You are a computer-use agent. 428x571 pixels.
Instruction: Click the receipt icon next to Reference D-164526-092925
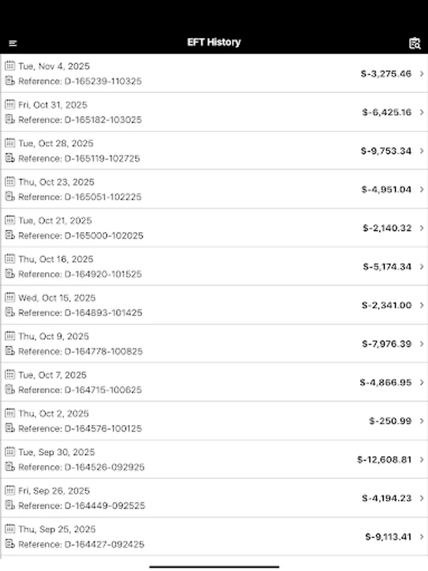pyautogui.click(x=10, y=467)
